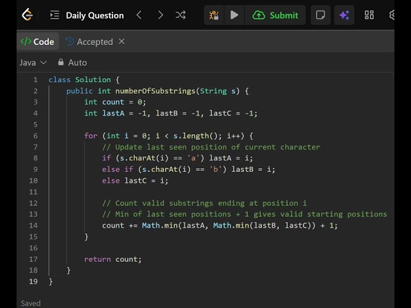Click the 'else if' lastB assignment line
This screenshot has width=411, height=308.
pyautogui.click(x=189, y=169)
